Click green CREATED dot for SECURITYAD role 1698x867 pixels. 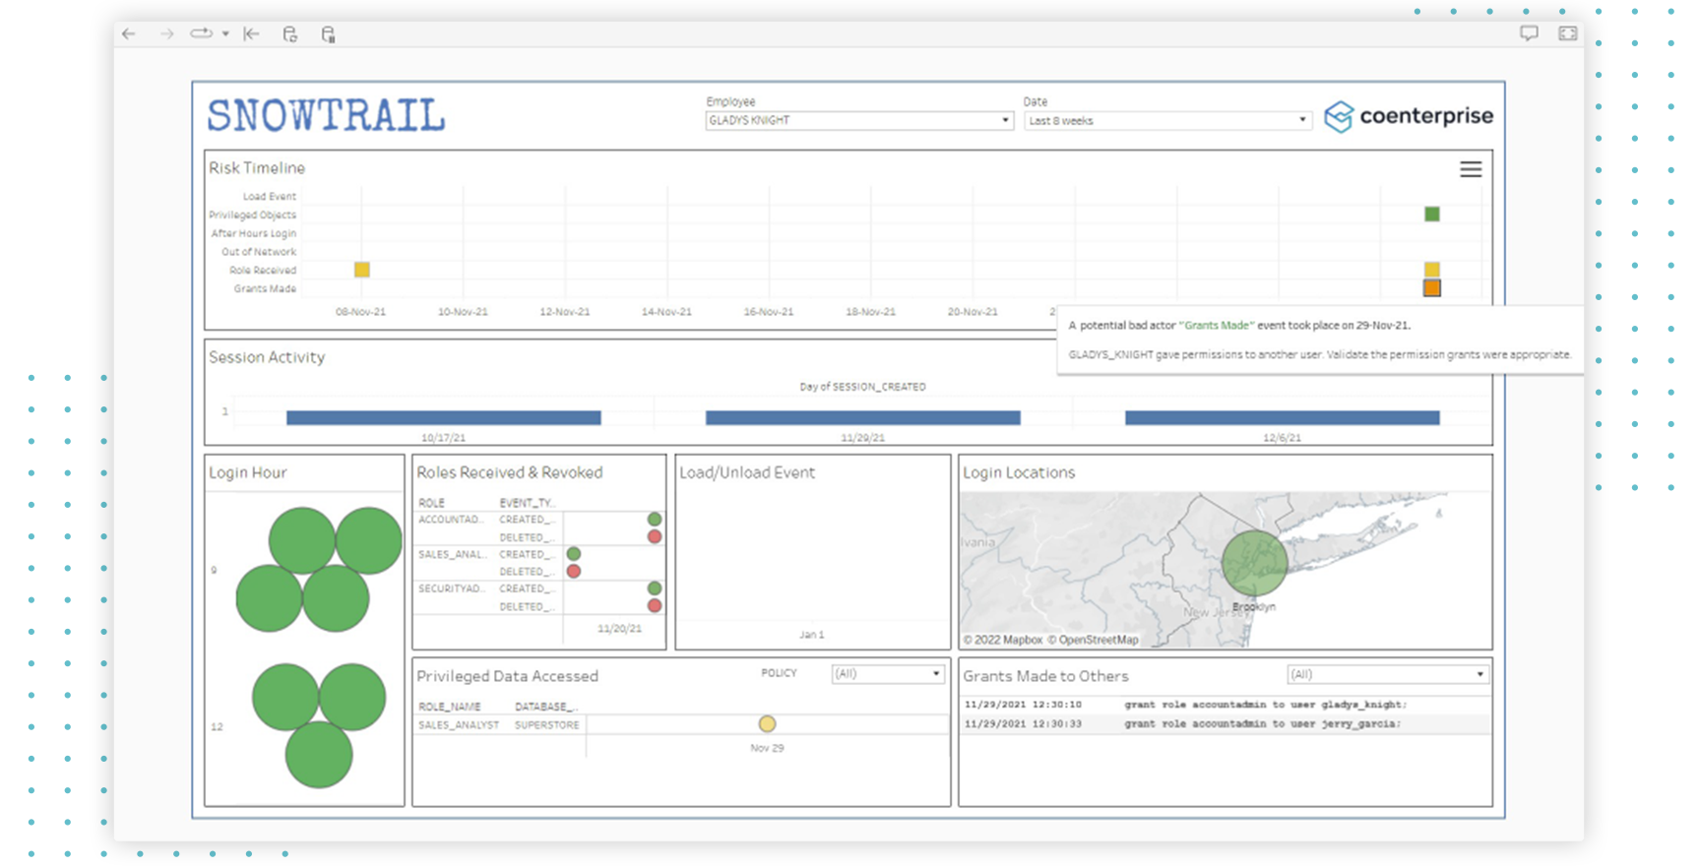tap(655, 588)
